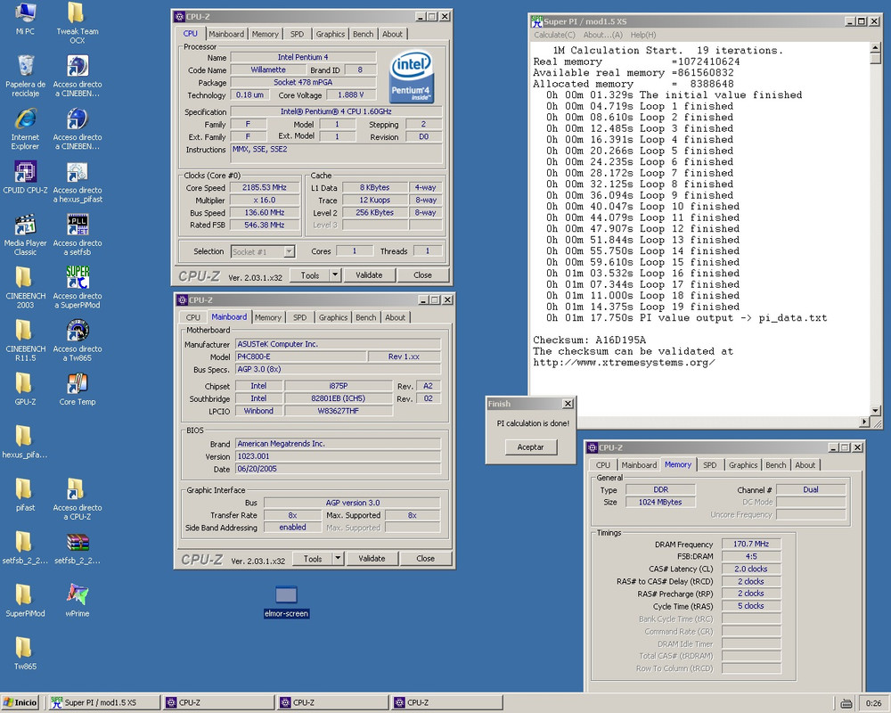Click FSB:DRAM value 4:5

point(751,557)
